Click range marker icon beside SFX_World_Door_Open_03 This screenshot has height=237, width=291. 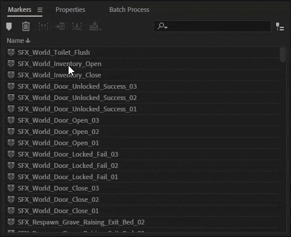[11, 120]
